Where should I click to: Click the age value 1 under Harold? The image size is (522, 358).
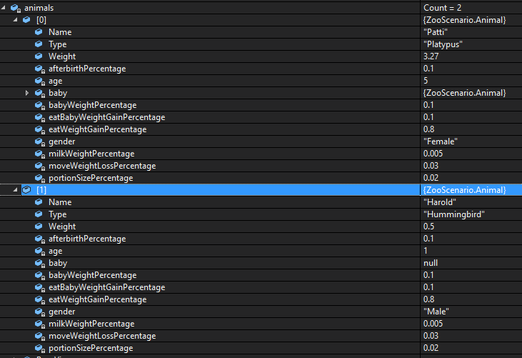[426, 251]
